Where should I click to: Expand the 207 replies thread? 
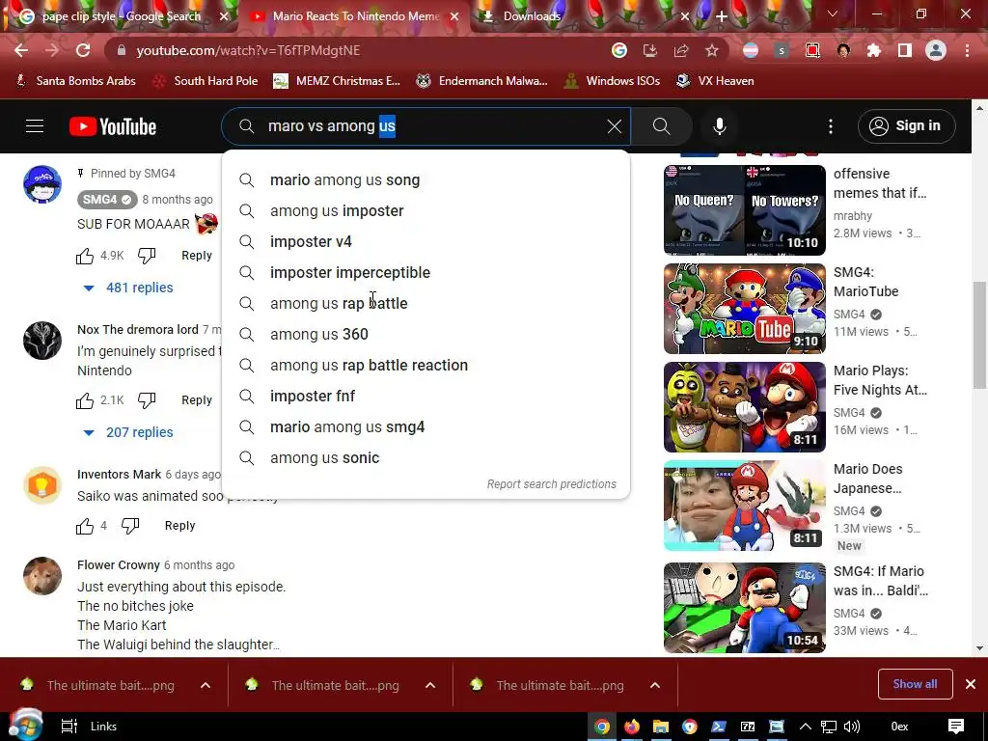(128, 432)
